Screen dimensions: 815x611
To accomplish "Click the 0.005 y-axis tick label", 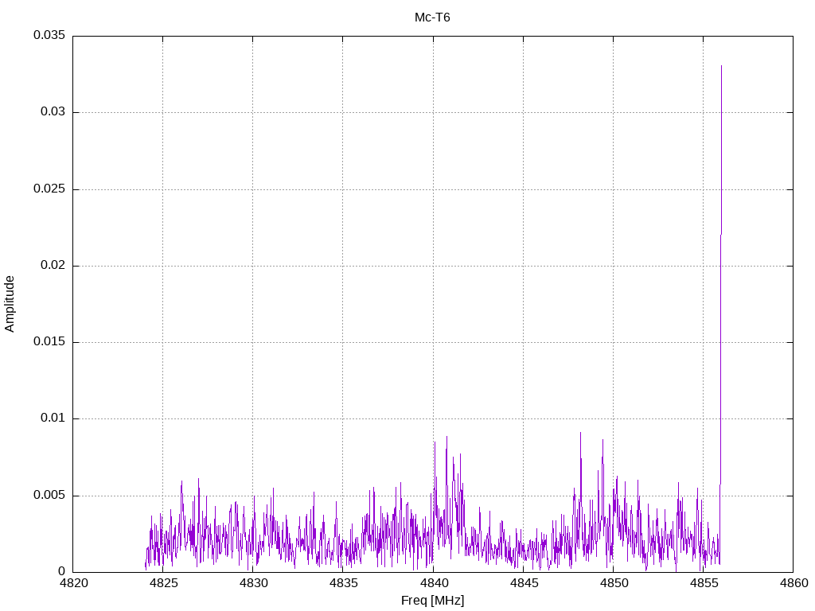I will click(49, 495).
